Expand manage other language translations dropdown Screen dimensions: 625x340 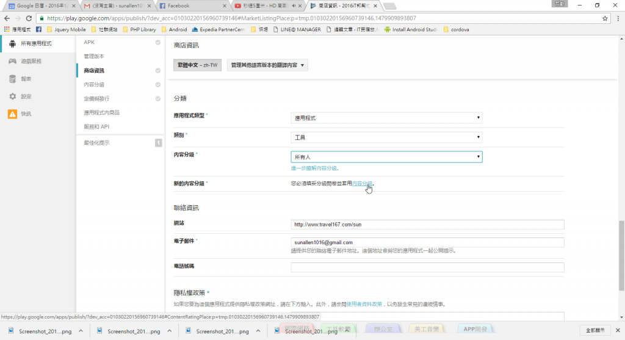(x=267, y=65)
